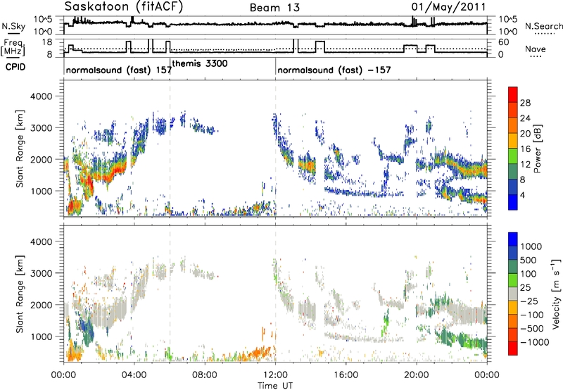Click the 'normalsound (fast) 157' CPID text
The height and width of the screenshot is (390, 563).
(x=118, y=70)
